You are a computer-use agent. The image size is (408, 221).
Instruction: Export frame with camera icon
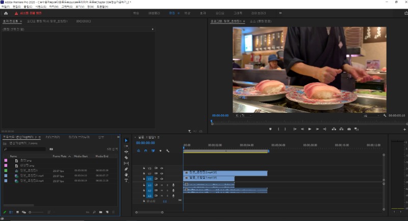[x=349, y=129]
